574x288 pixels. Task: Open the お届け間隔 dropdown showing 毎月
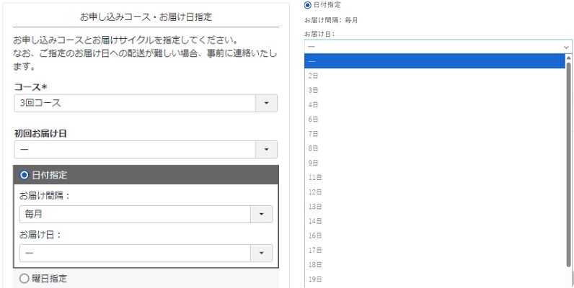(146, 214)
